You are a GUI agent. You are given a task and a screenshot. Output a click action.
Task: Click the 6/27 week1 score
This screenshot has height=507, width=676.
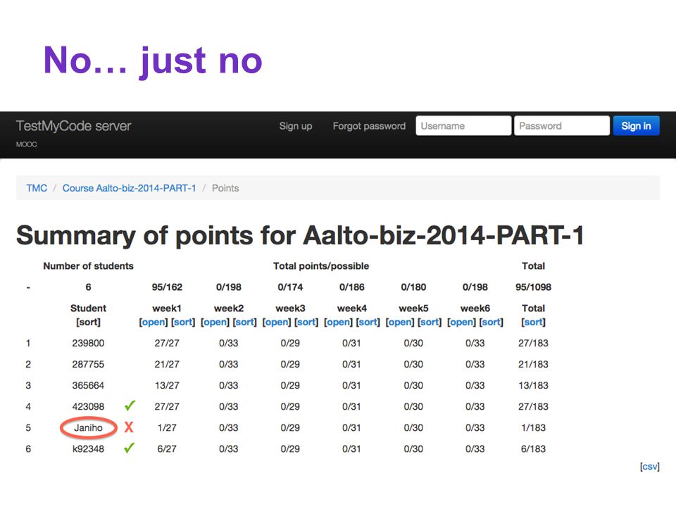pyautogui.click(x=167, y=449)
